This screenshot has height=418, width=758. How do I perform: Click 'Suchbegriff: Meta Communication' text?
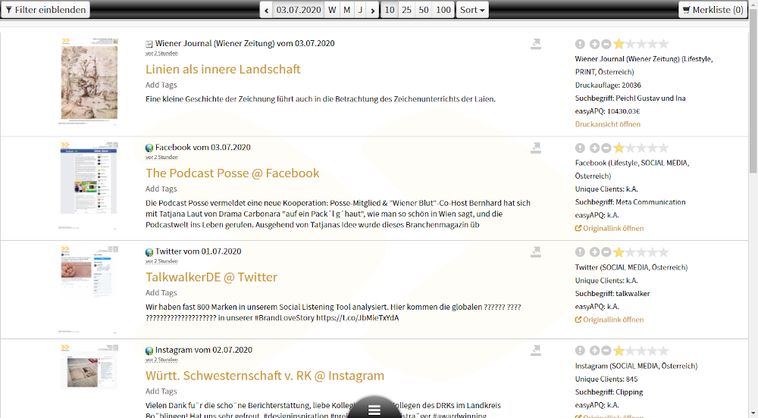[x=631, y=202]
